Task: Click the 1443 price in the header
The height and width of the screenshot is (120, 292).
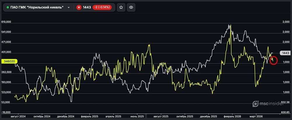Action: click(87, 8)
